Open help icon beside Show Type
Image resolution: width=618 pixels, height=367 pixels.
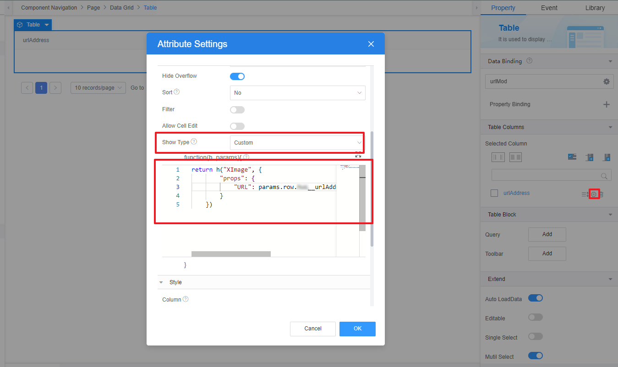pyautogui.click(x=194, y=142)
